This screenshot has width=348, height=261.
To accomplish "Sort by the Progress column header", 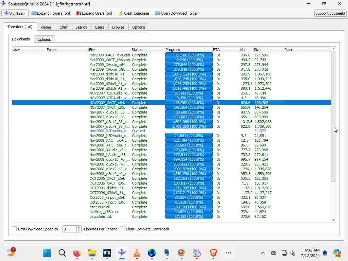I will (x=188, y=50).
